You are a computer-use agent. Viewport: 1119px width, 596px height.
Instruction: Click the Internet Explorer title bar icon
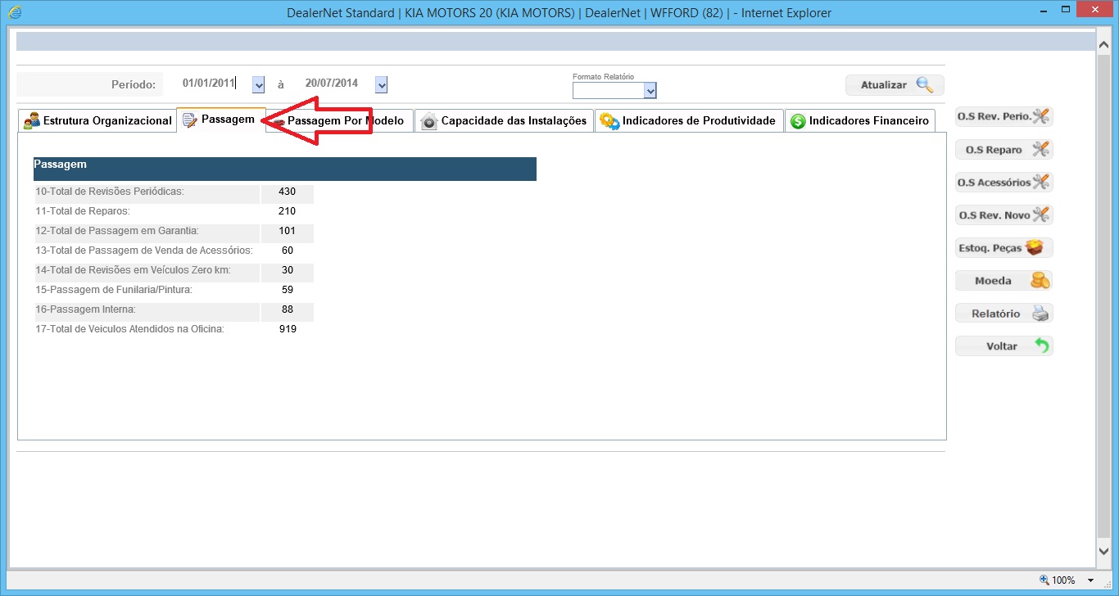16,12
